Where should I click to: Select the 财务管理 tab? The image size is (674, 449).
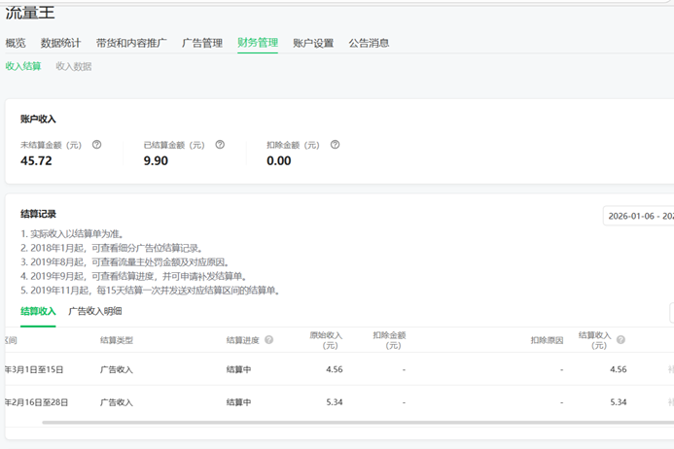pos(258,43)
